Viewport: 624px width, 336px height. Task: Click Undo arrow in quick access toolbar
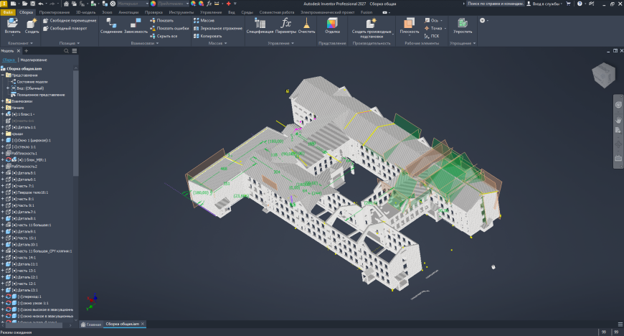[x=41, y=4]
